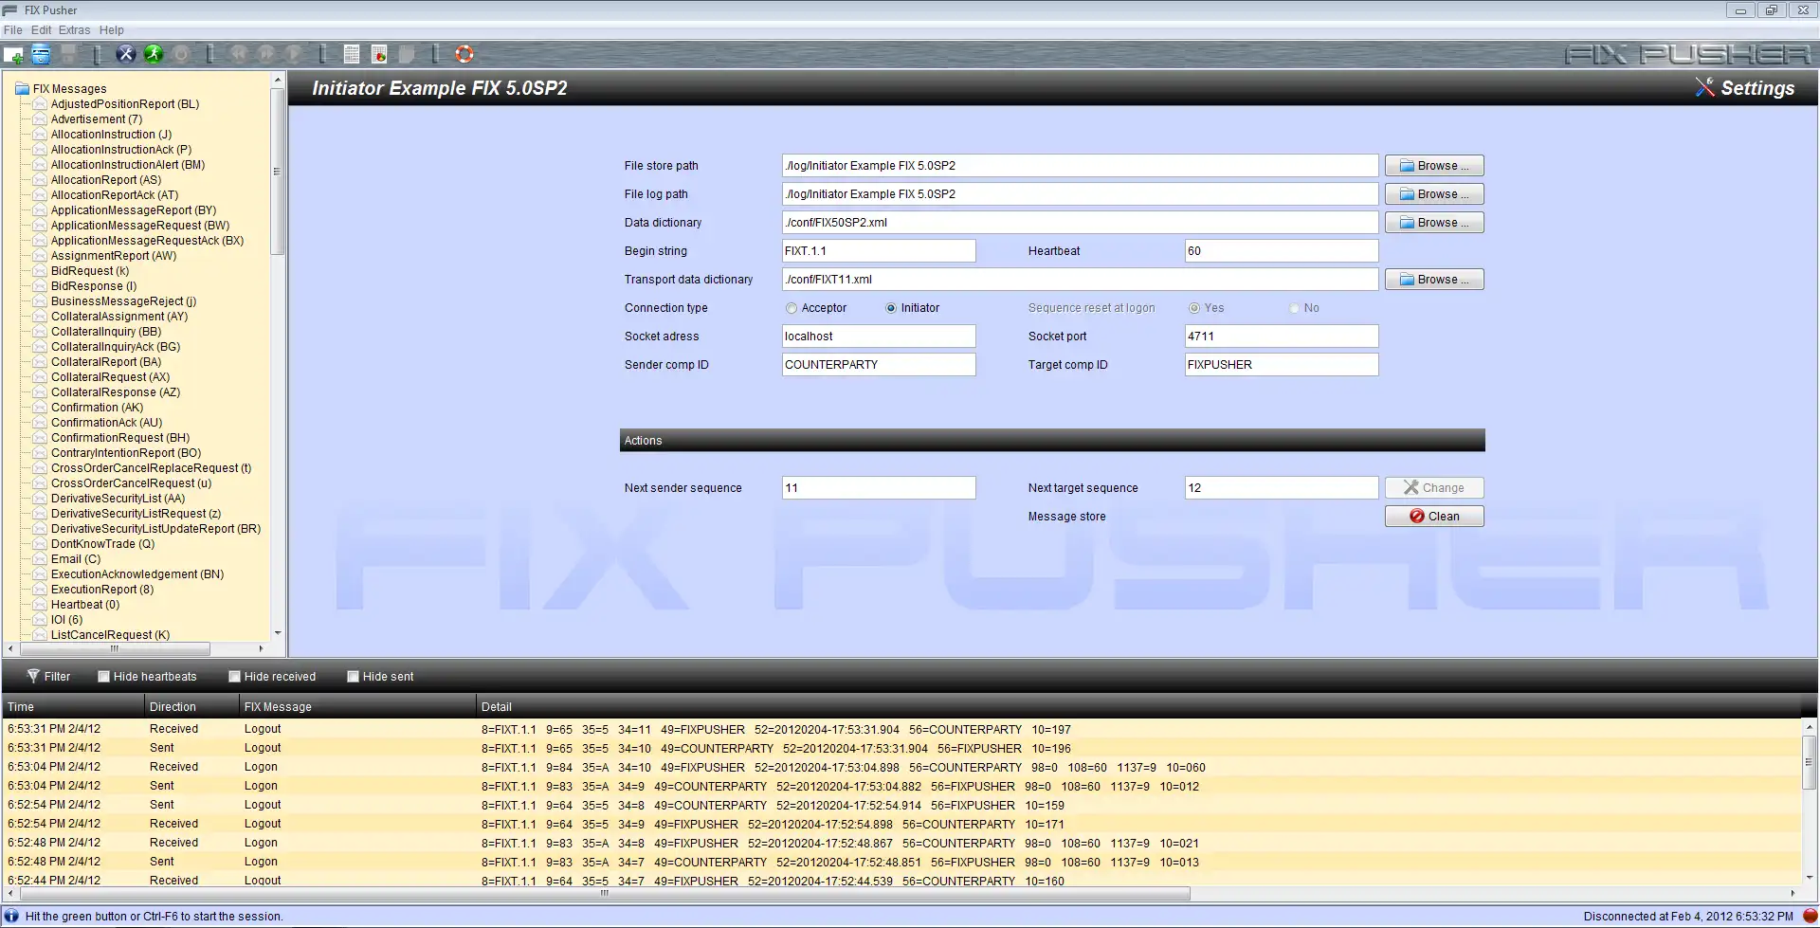Click the greyed-out copy pages toolbar icon

click(407, 54)
